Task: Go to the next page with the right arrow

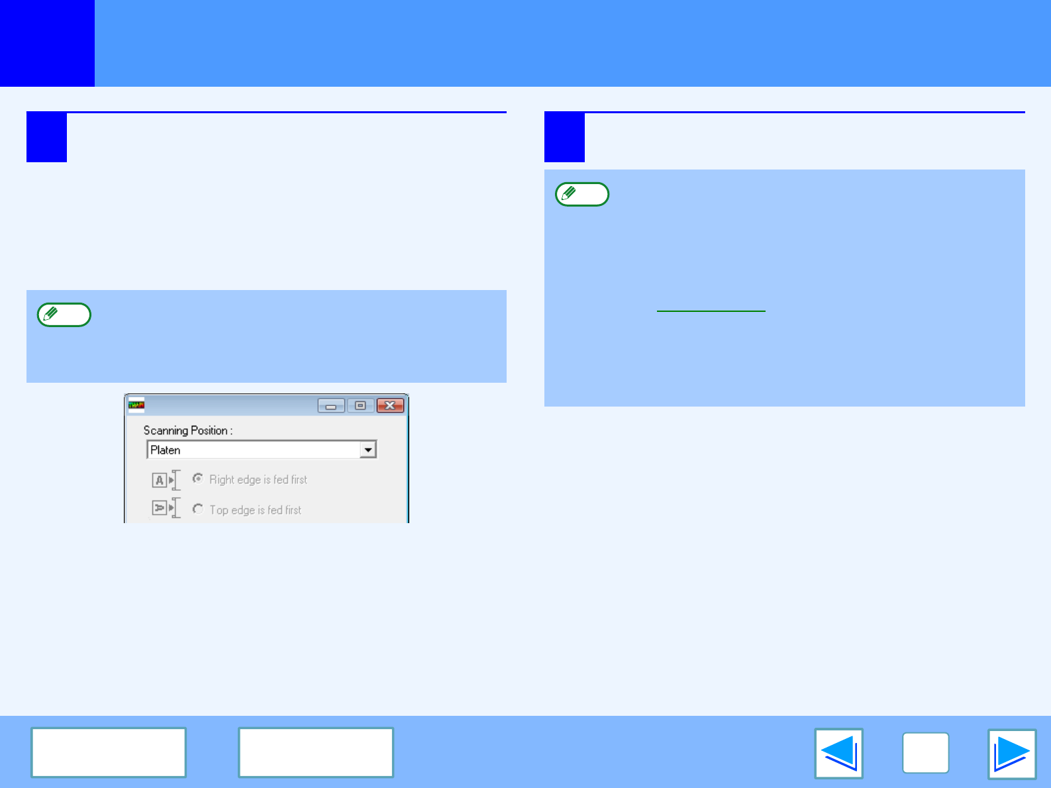Action: pos(1011,754)
